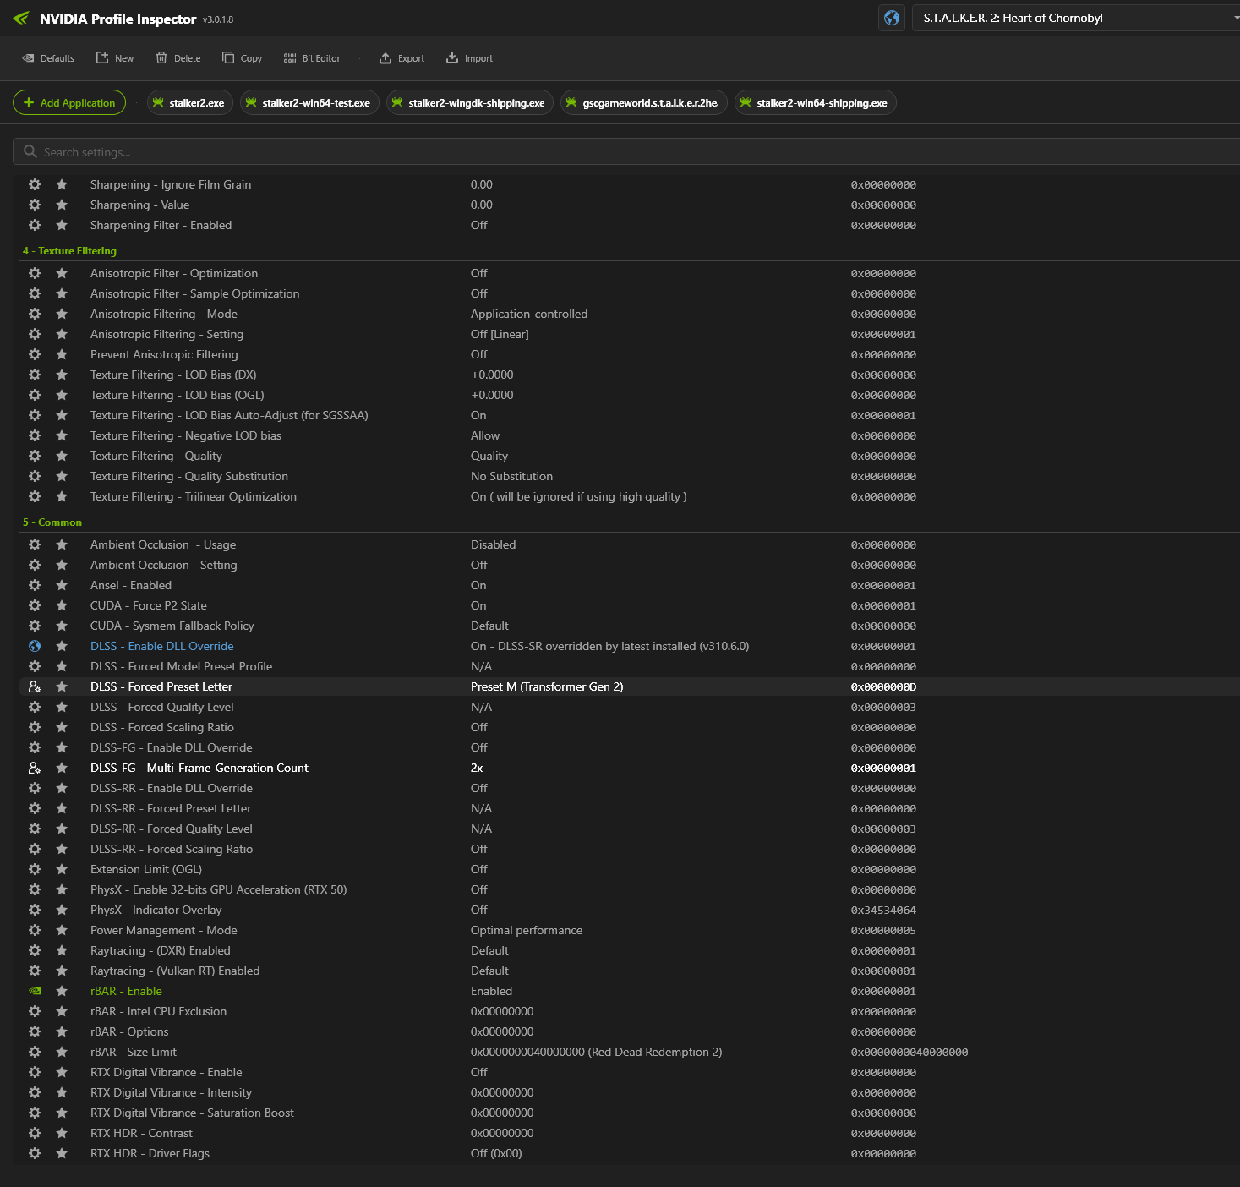Select the stalker2.exe application chip
The image size is (1240, 1187).
[190, 102]
